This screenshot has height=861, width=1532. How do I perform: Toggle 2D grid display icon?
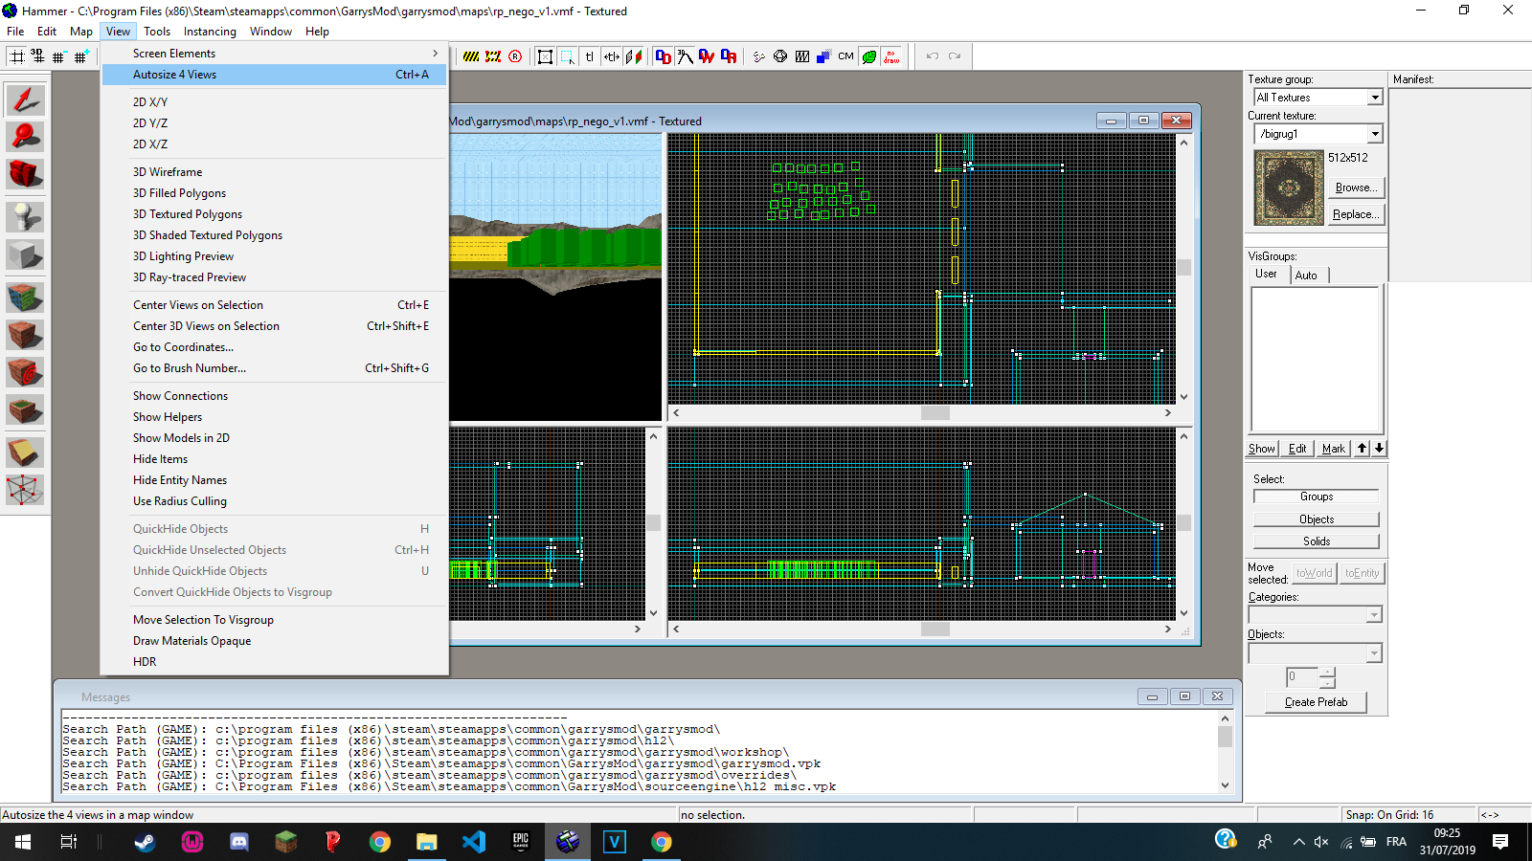click(16, 56)
